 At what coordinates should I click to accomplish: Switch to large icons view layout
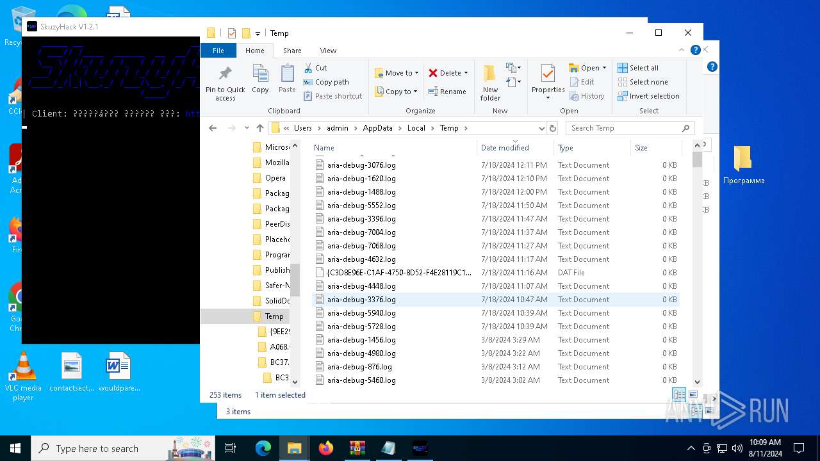click(693, 394)
